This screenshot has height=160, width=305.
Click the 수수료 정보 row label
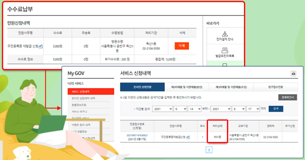[25, 59]
